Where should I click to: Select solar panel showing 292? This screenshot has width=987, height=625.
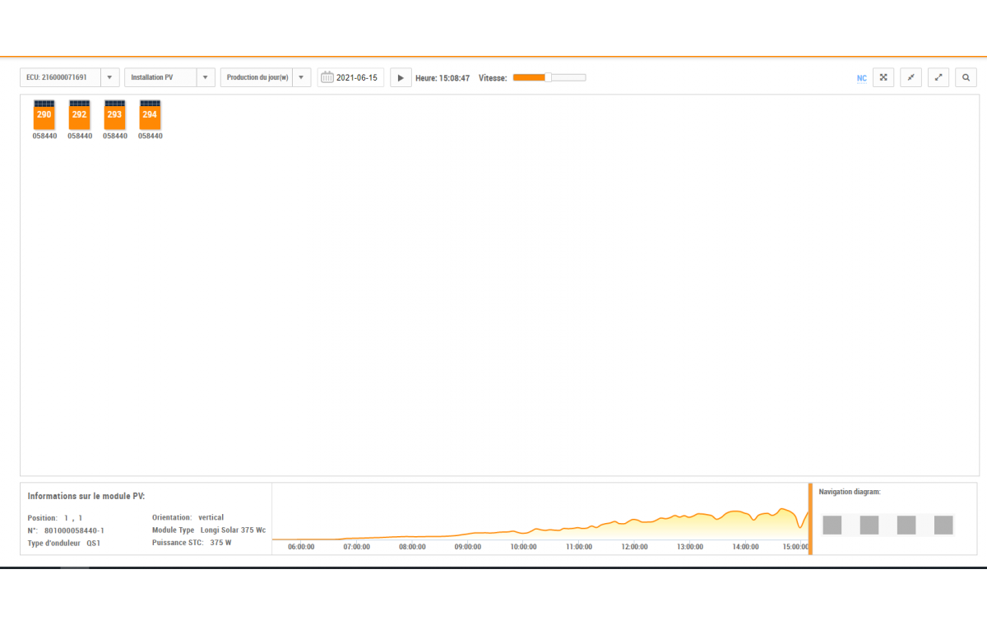pyautogui.click(x=80, y=114)
